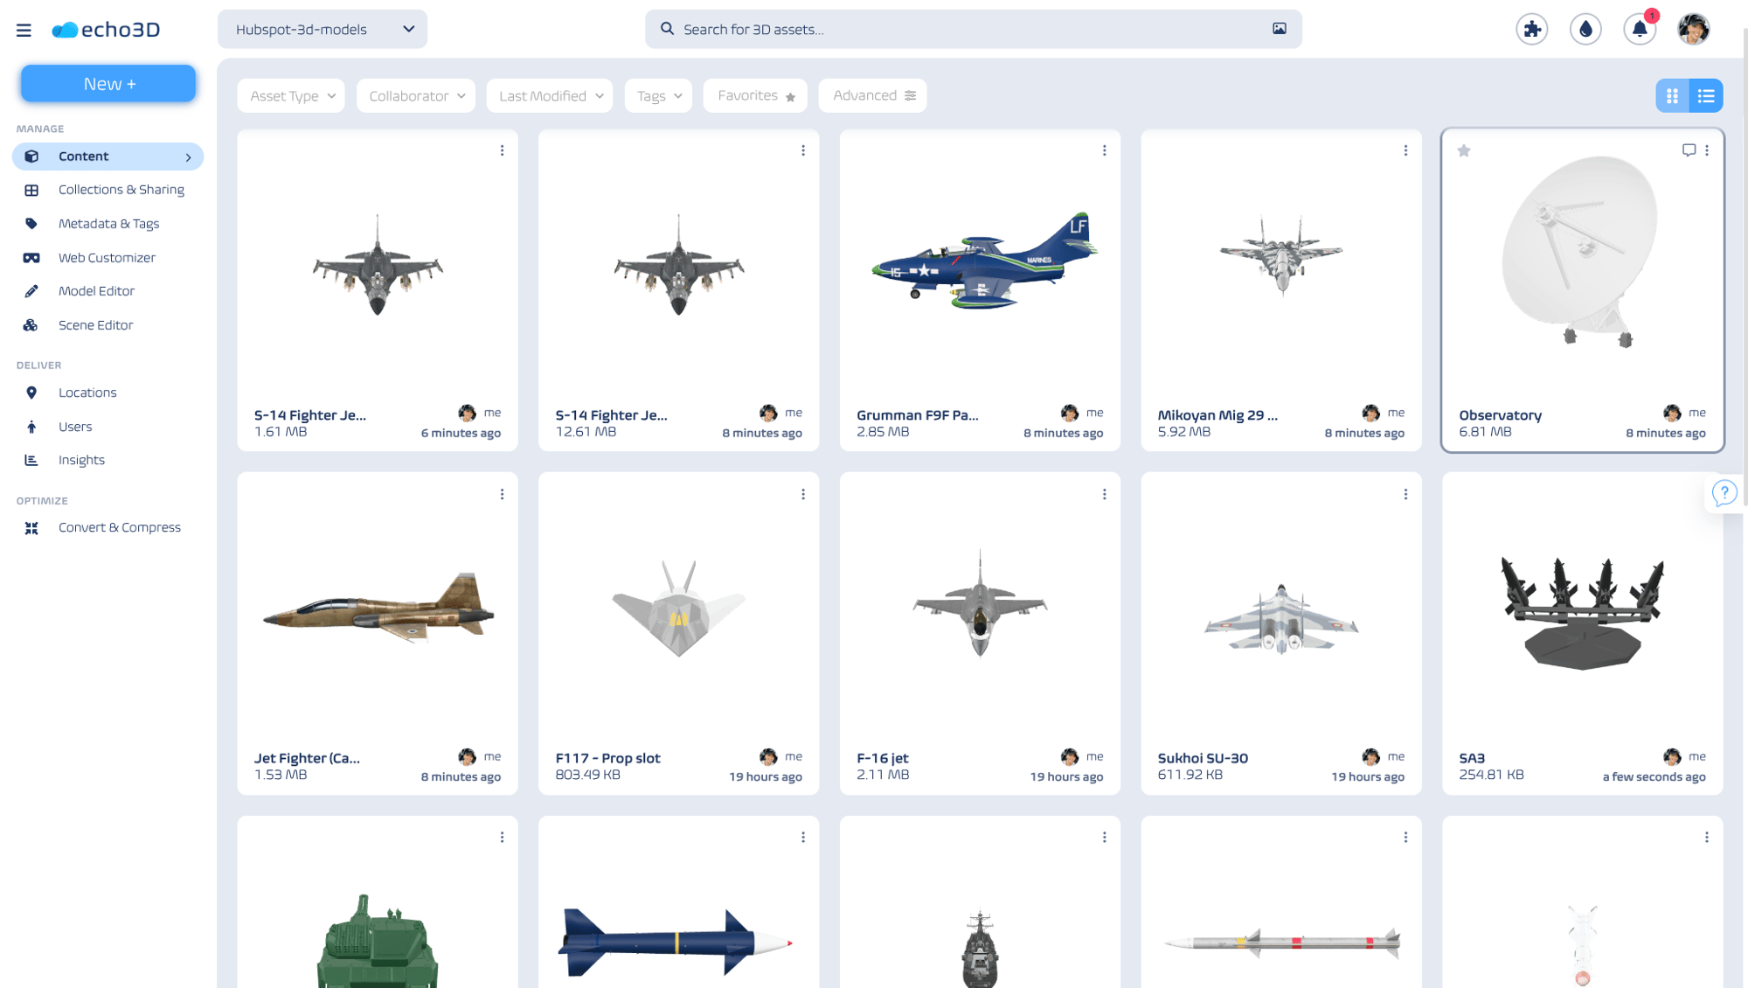Image resolution: width=1748 pixels, height=988 pixels.
Task: Open options for Mikoyan Mig 29 card
Action: pos(1405,150)
